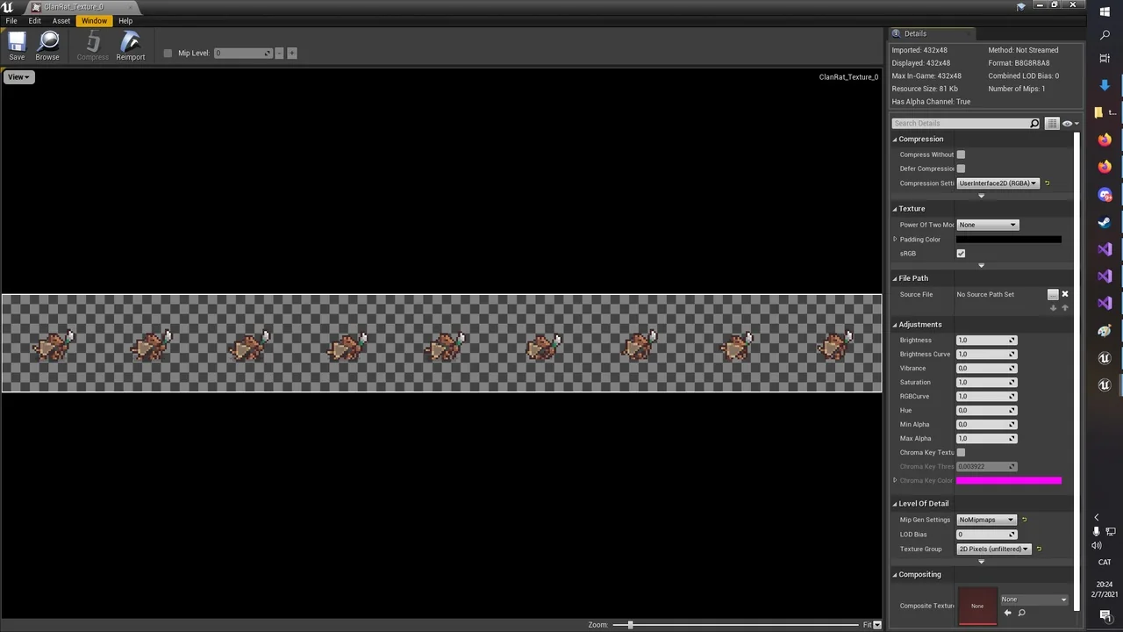Toggle the sRGB checkbox
Screen dimensions: 1123x632
961,254
